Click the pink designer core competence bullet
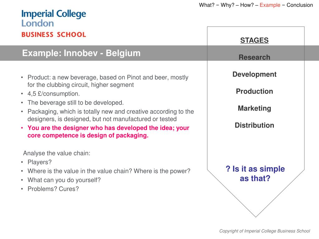The image size is (319, 239). coord(108,132)
